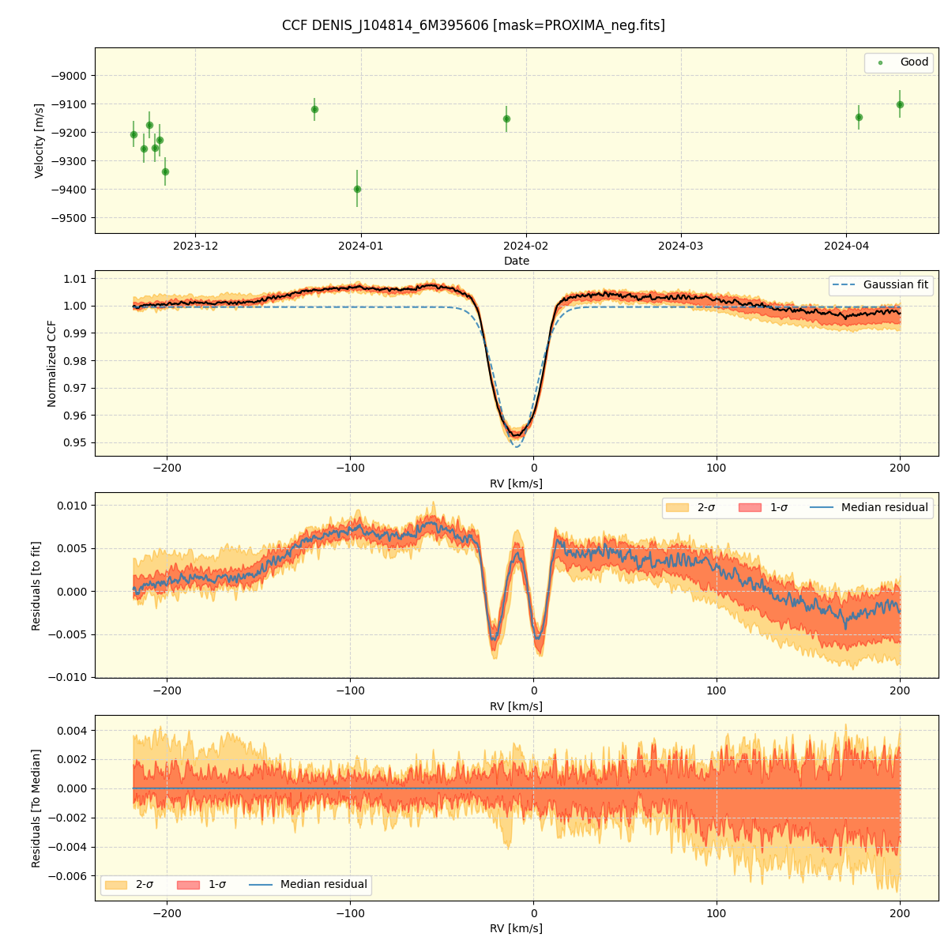The width and height of the screenshot is (948, 948).
Task: Click the '2024-04' date tick label
Action: pyautogui.click(x=846, y=246)
